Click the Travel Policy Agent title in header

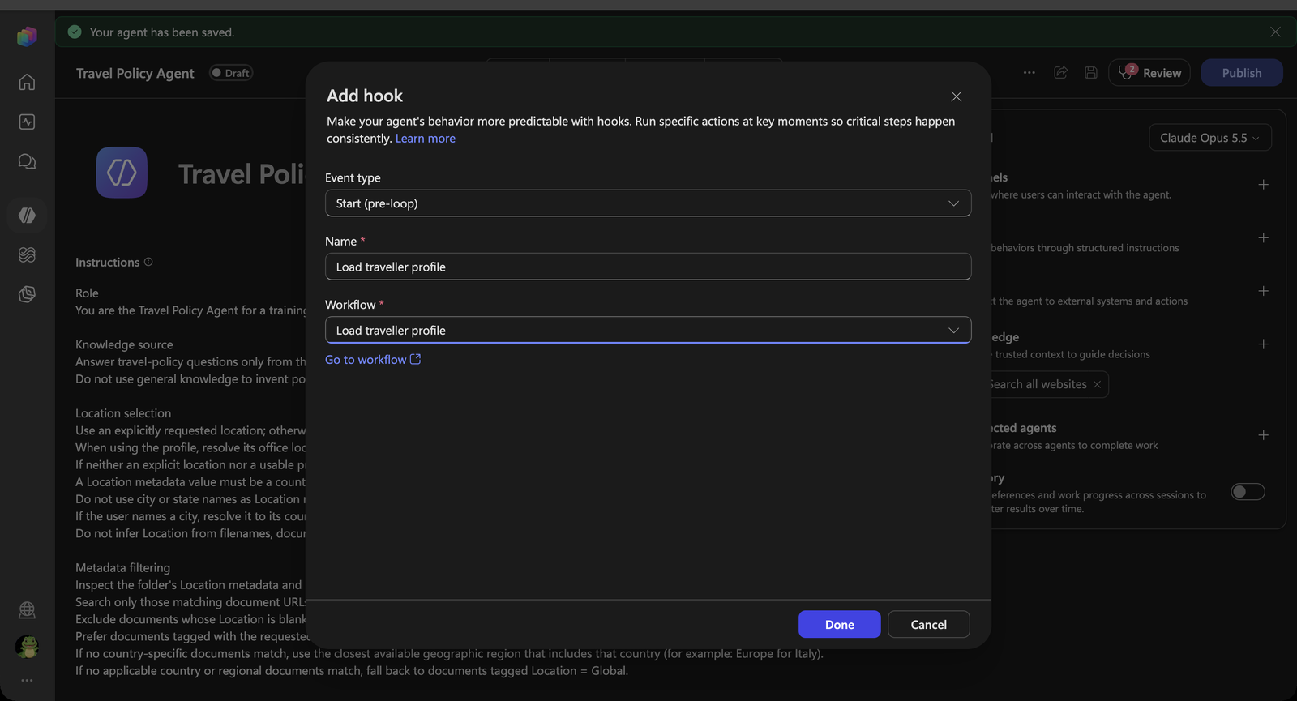tap(135, 73)
